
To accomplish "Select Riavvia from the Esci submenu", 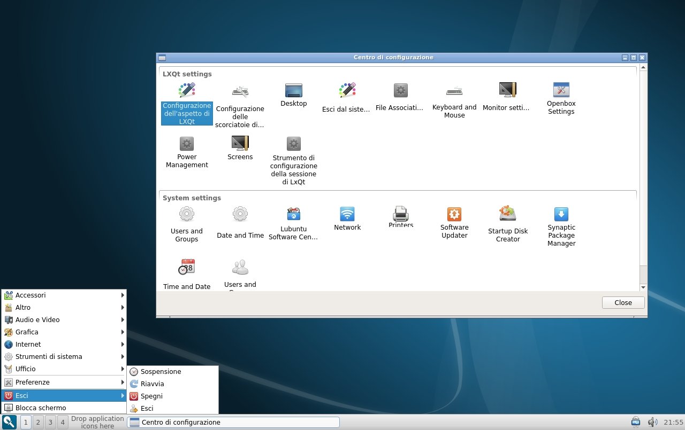I will point(153,384).
